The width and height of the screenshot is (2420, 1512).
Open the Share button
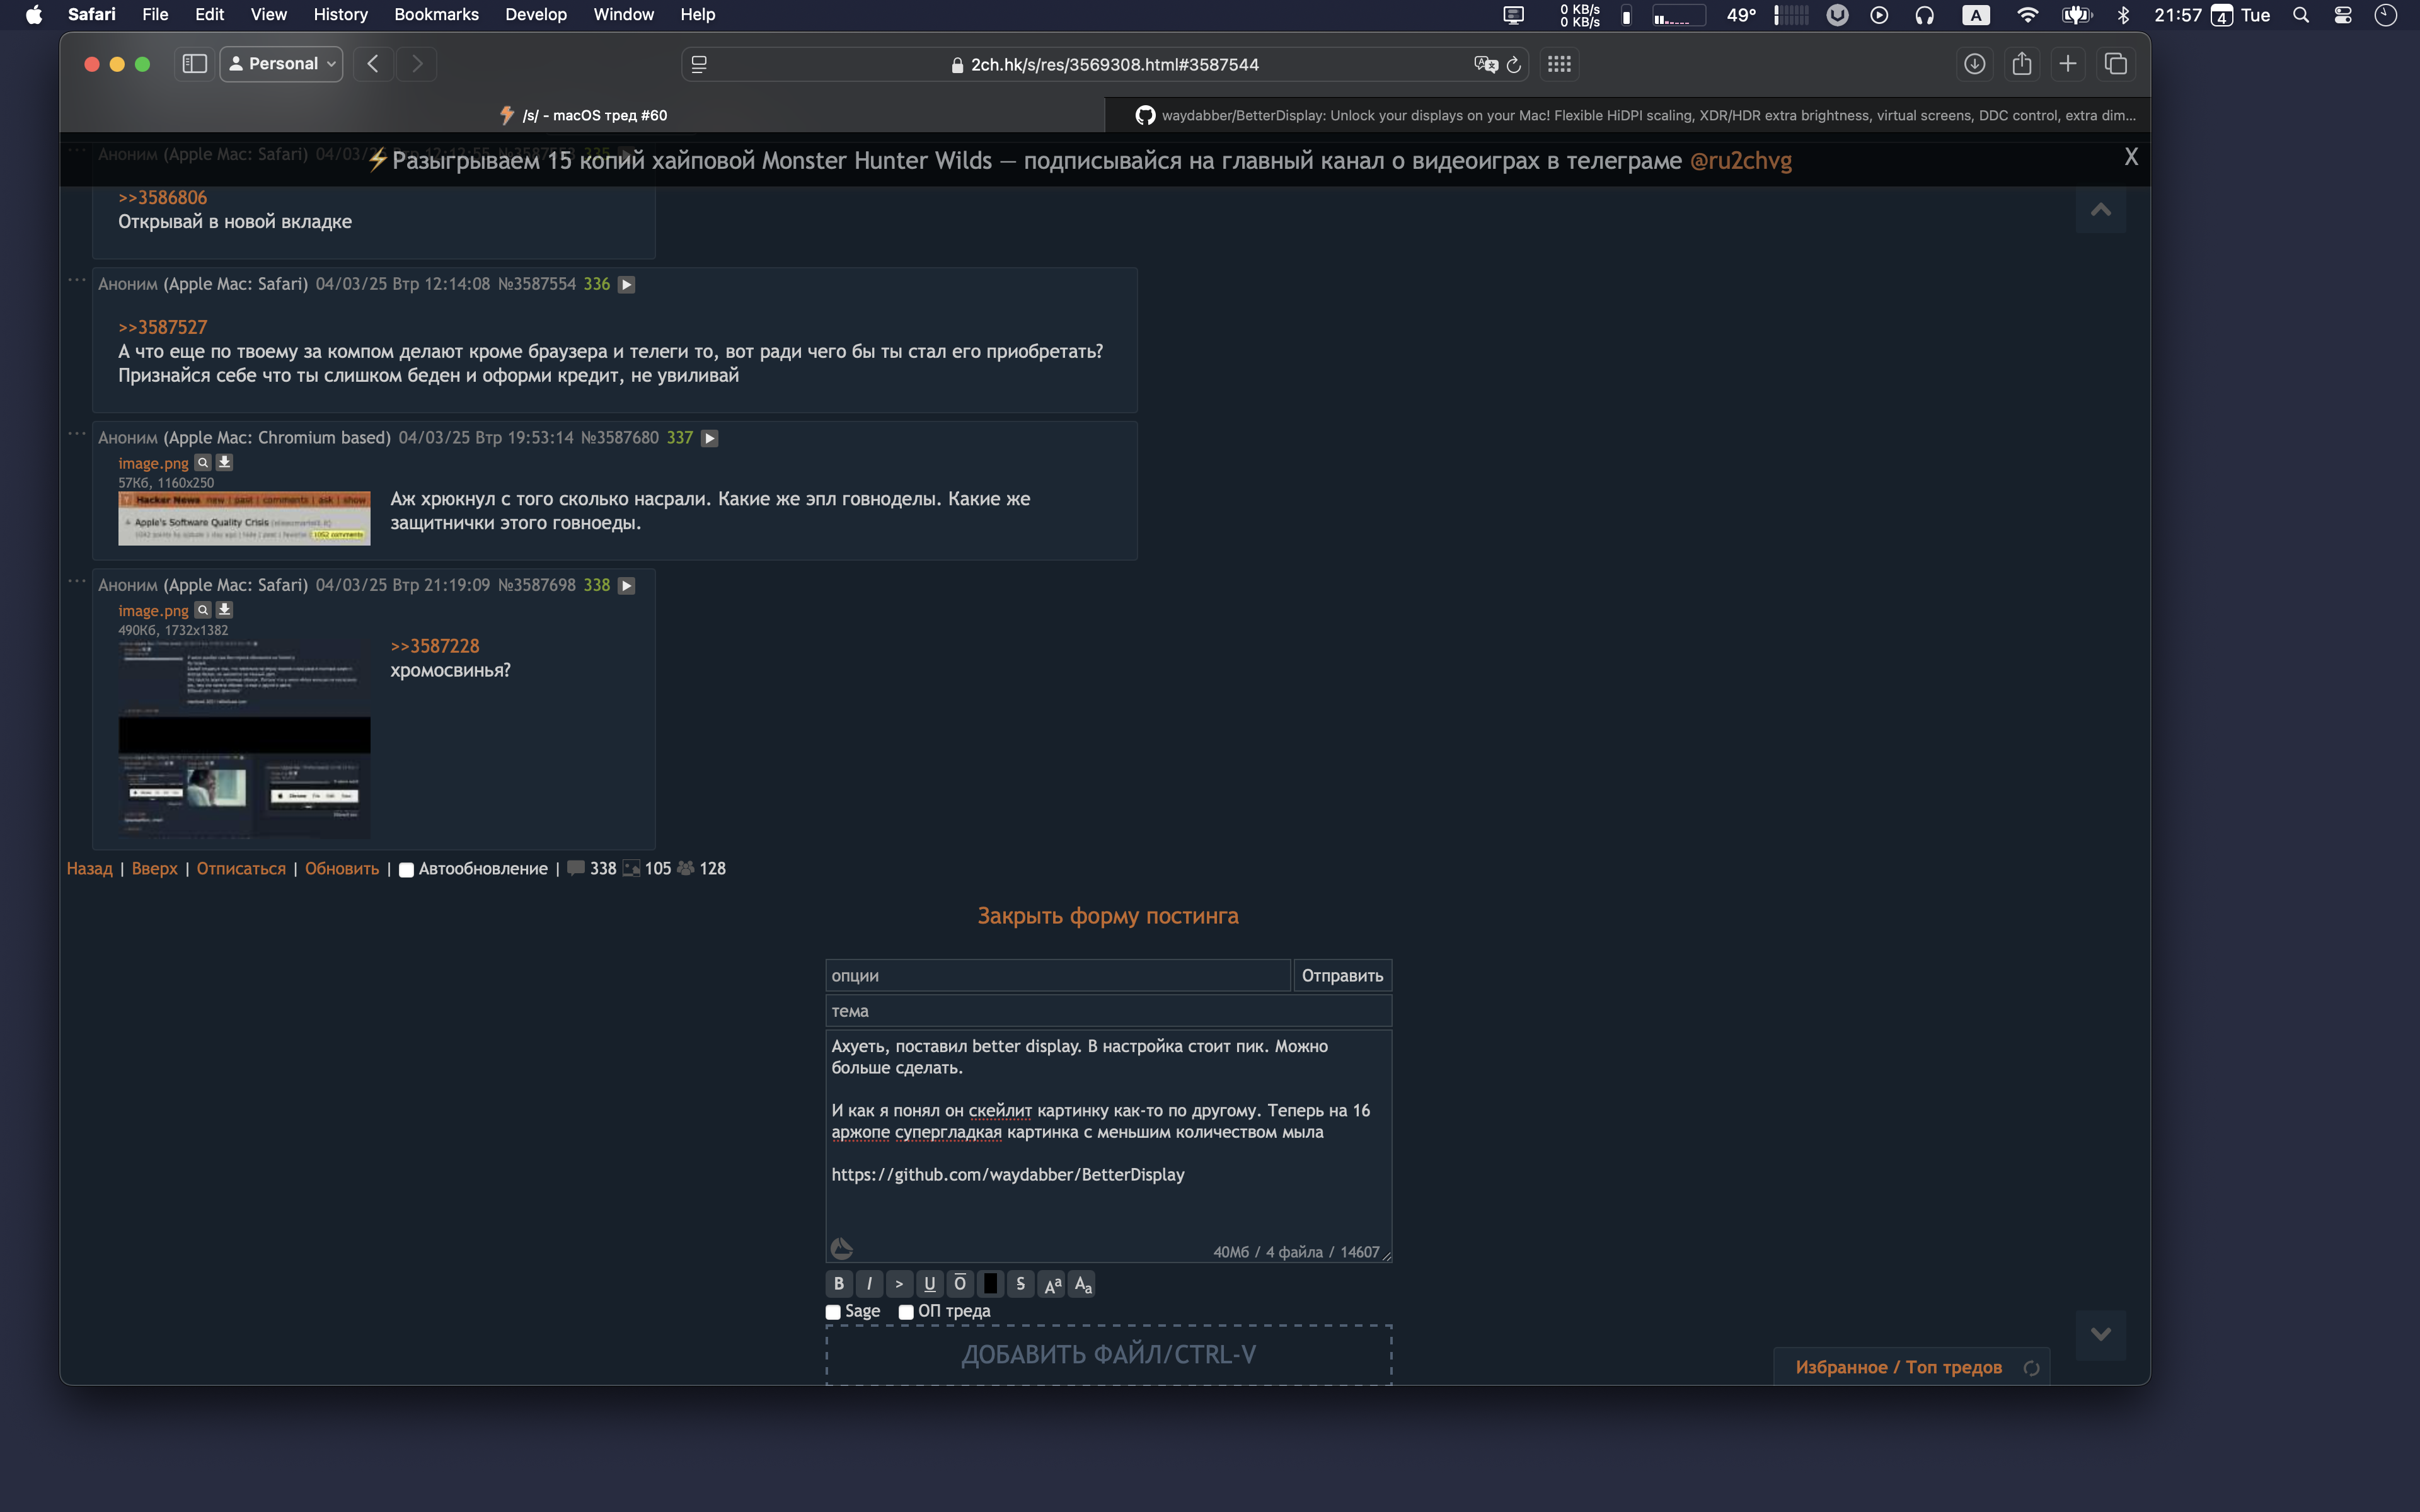pyautogui.click(x=2021, y=64)
